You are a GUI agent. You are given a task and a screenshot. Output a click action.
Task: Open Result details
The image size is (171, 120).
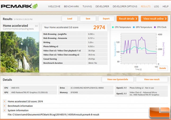pos(128,19)
